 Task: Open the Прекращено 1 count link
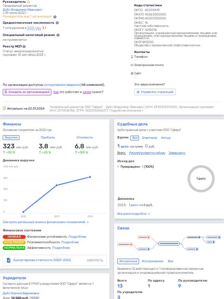click(x=143, y=167)
